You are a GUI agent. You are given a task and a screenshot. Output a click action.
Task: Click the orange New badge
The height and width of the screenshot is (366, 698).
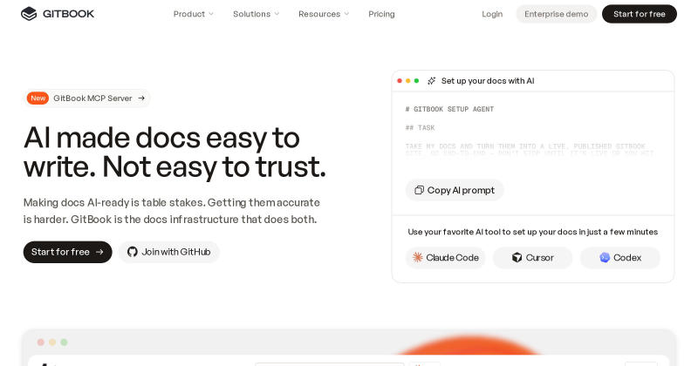[38, 98]
